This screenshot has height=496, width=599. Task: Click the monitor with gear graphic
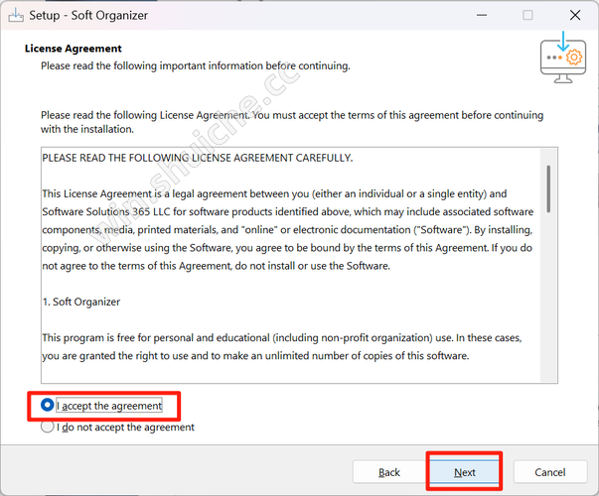pyautogui.click(x=561, y=59)
